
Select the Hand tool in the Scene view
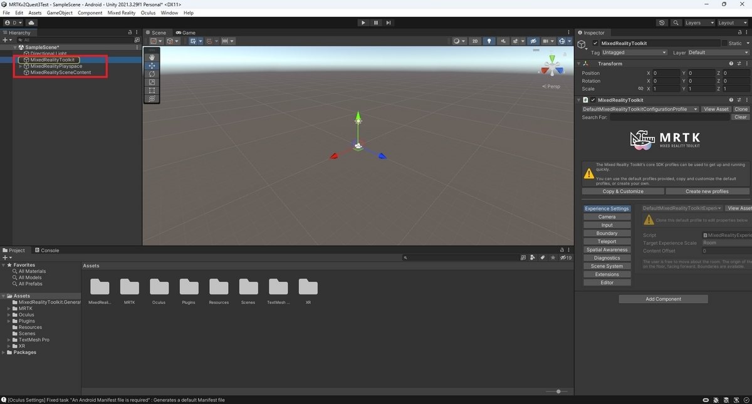click(151, 57)
